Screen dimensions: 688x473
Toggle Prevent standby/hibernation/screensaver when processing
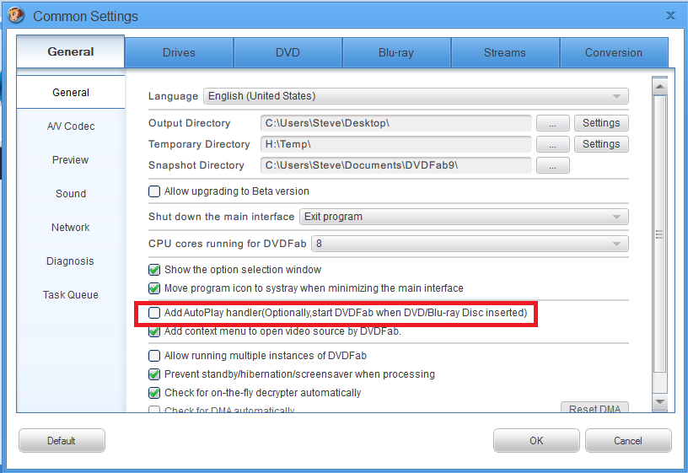pyautogui.click(x=154, y=374)
